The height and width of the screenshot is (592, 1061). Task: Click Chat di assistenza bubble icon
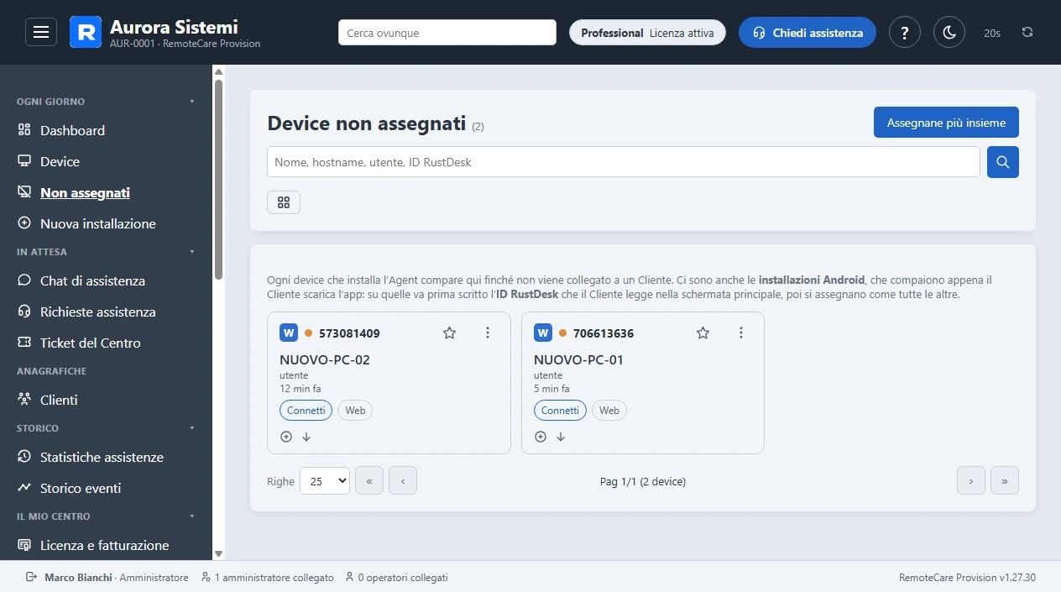(x=24, y=280)
